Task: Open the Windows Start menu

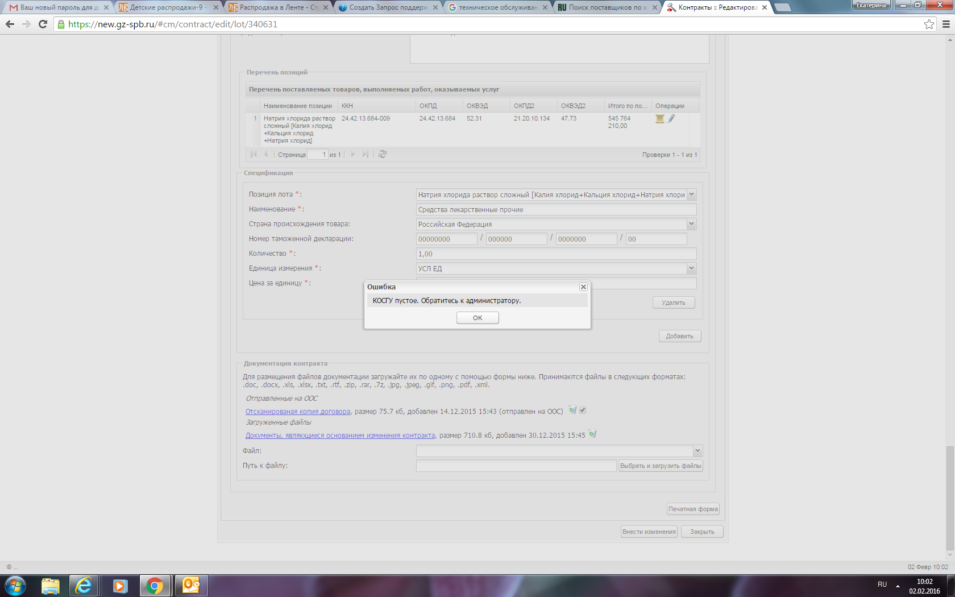Action: [x=15, y=585]
